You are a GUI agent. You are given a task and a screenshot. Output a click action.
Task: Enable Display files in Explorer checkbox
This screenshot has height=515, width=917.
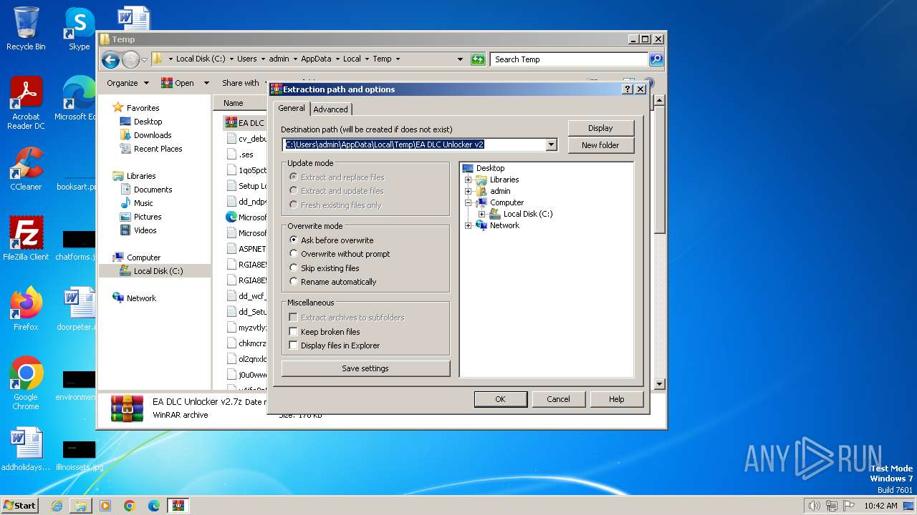point(293,345)
